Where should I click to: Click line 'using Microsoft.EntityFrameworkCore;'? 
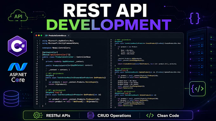click(x=60, y=43)
